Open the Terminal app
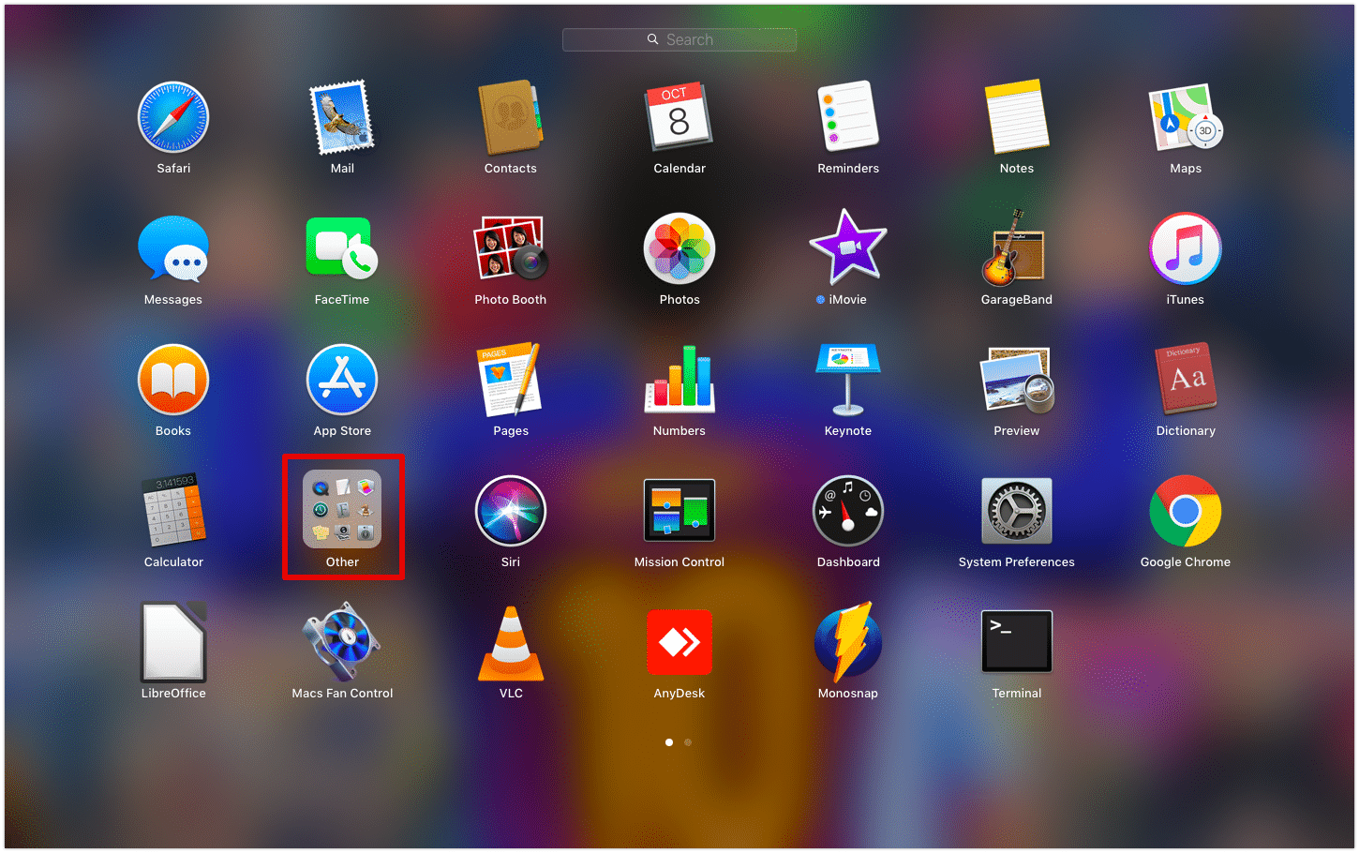This screenshot has width=1359, height=853. point(1017,642)
